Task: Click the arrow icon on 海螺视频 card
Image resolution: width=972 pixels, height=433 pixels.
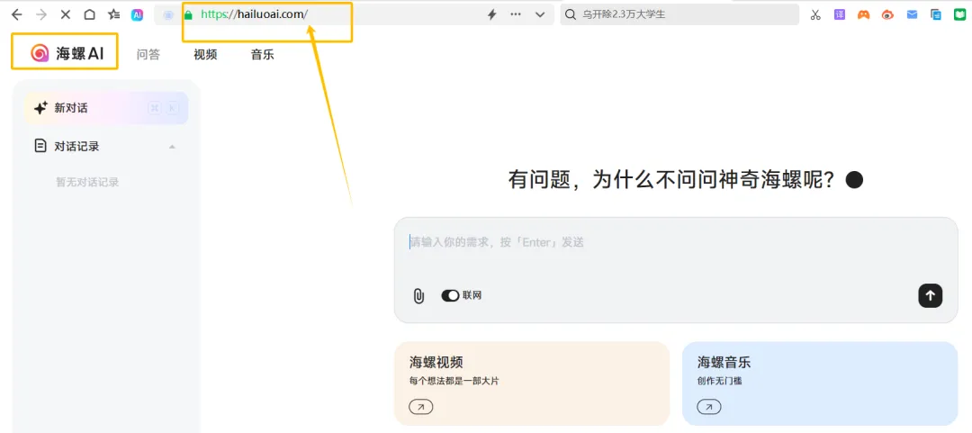Action: click(421, 407)
